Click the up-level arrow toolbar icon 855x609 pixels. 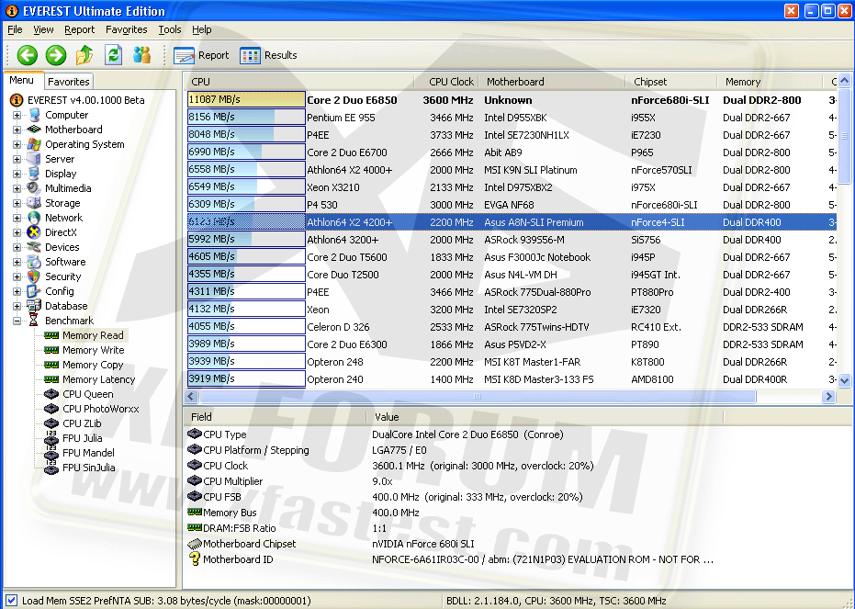[x=84, y=55]
